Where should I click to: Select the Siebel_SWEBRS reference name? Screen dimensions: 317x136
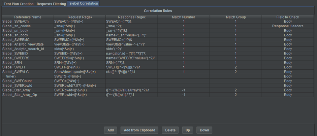click(x=28, y=58)
